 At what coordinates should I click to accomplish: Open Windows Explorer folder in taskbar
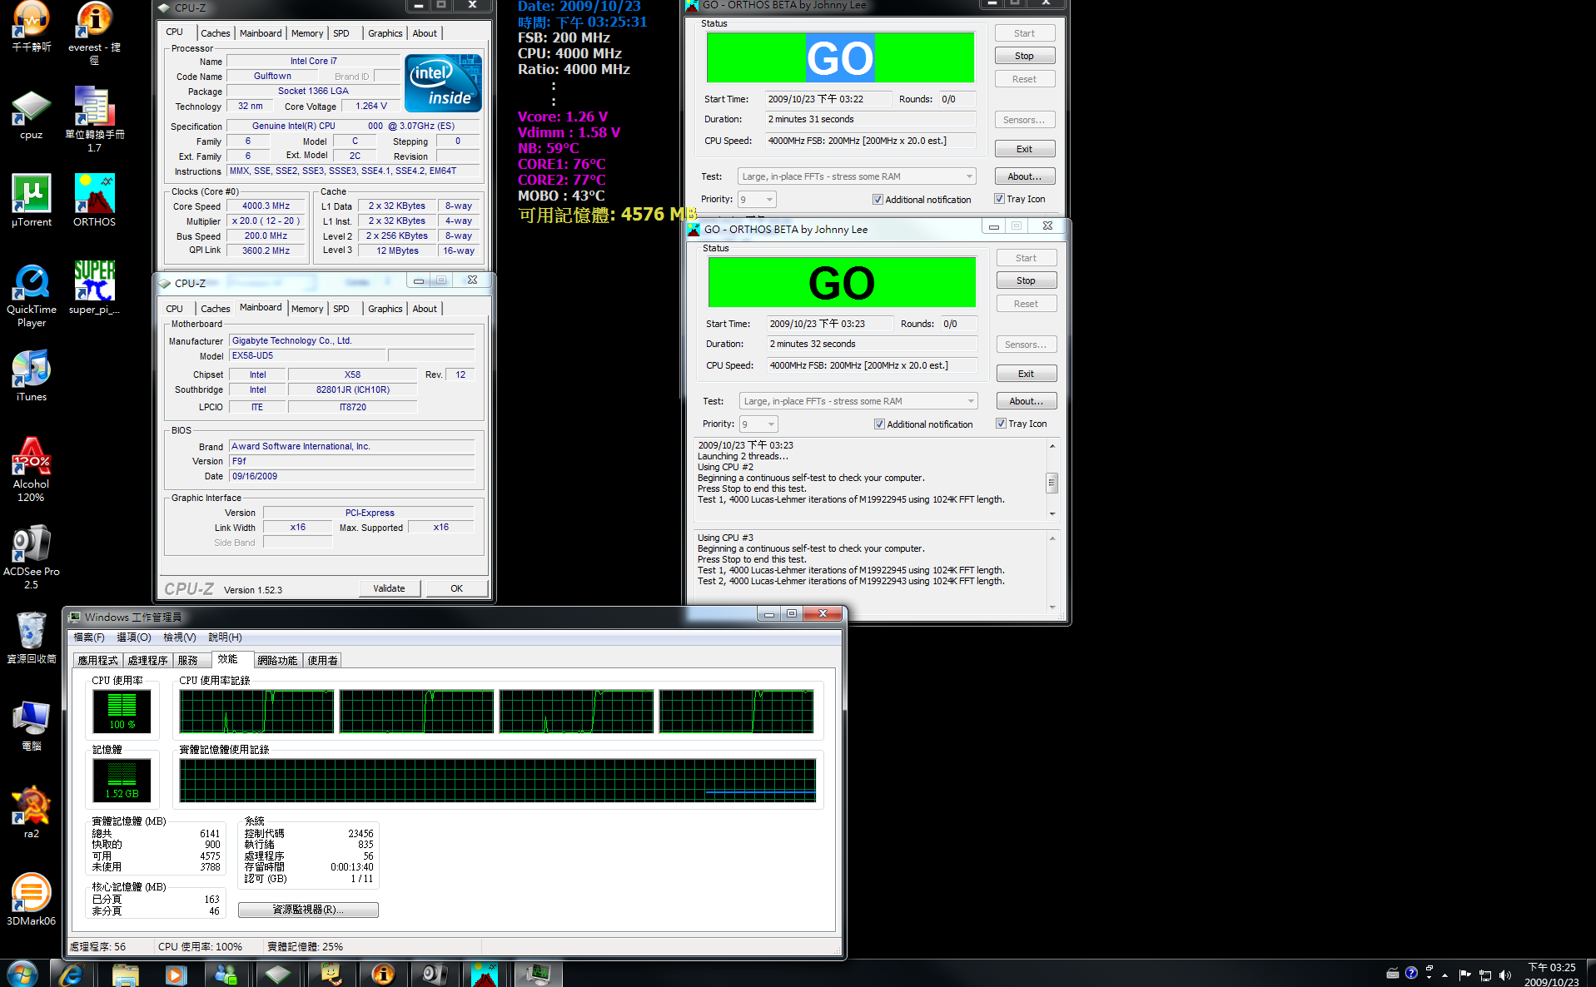[125, 974]
